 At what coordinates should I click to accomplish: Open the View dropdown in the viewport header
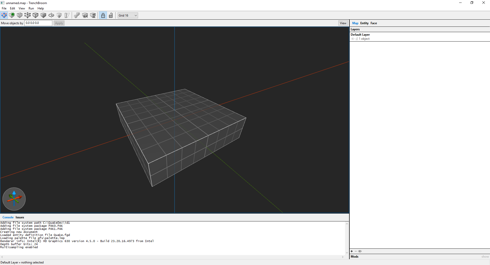coord(343,23)
